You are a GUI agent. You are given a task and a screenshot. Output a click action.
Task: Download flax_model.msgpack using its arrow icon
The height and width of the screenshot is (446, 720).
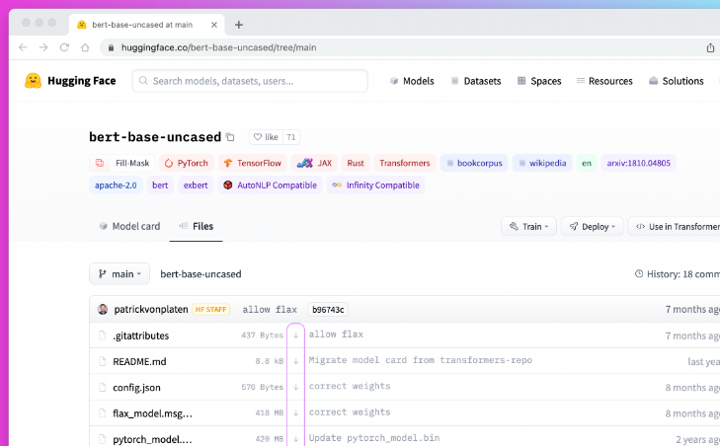pyautogui.click(x=296, y=413)
